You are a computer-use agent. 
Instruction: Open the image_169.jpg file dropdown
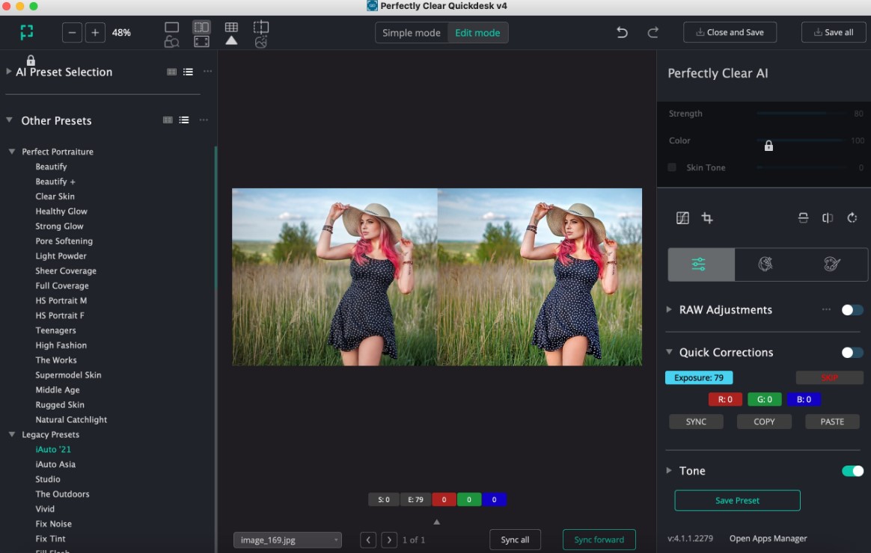(288, 540)
